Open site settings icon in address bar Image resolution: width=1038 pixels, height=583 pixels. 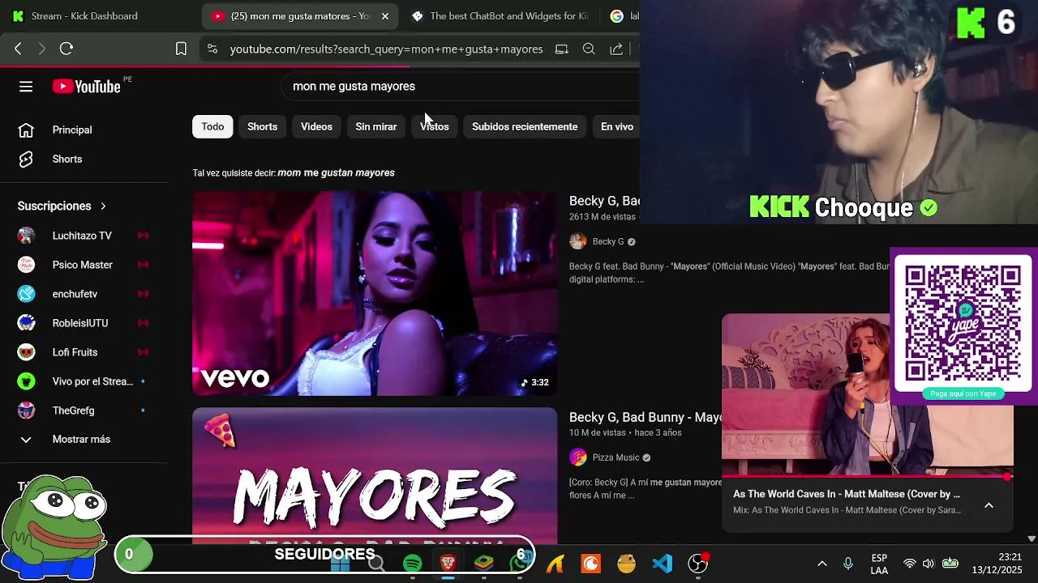[x=212, y=49]
